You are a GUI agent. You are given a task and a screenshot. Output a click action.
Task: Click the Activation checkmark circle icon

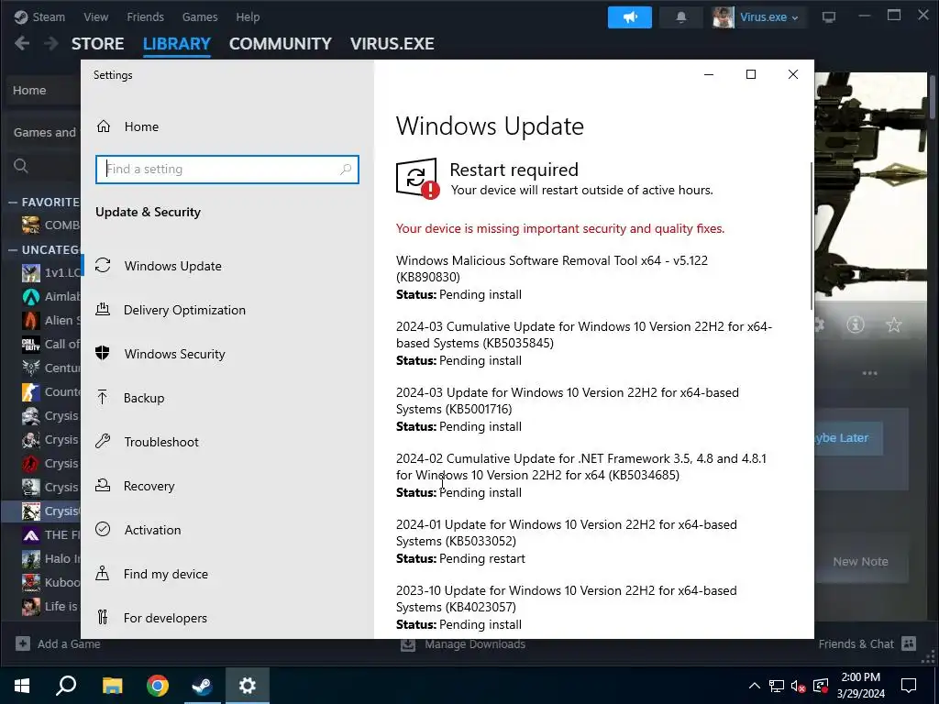tap(103, 529)
